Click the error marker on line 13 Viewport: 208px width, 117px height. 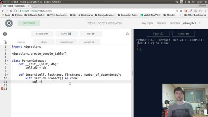click(2, 89)
